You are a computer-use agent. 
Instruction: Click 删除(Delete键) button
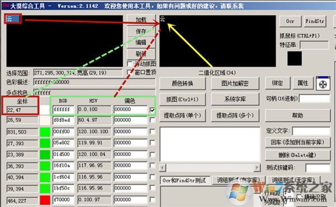pyautogui.click(x=297, y=155)
